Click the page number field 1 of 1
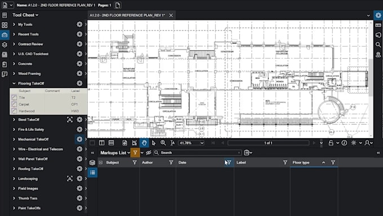 coord(268,143)
